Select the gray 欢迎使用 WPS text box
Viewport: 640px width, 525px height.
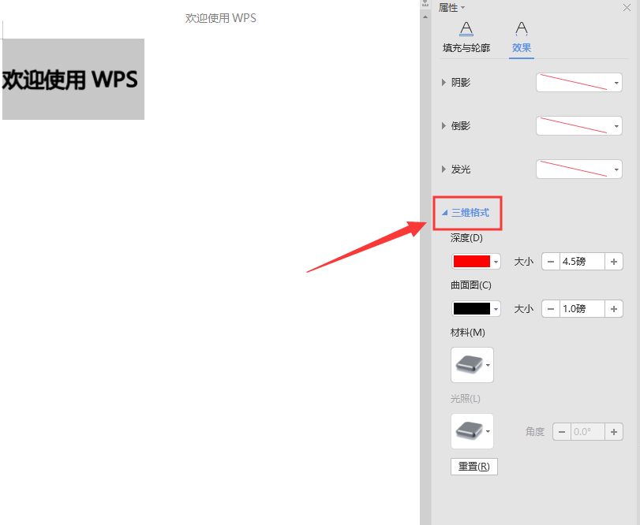(73, 79)
